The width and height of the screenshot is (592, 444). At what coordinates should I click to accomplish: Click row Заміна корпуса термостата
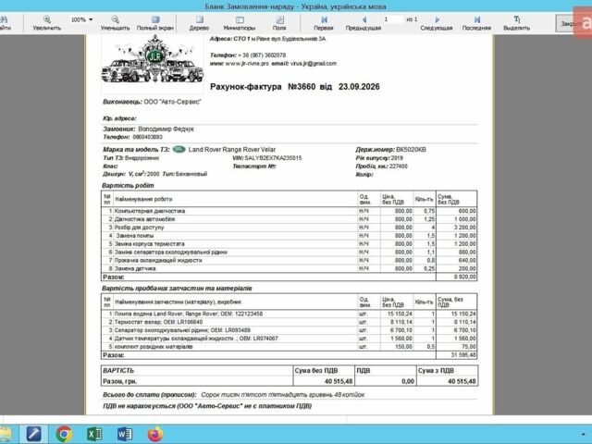[290, 244]
